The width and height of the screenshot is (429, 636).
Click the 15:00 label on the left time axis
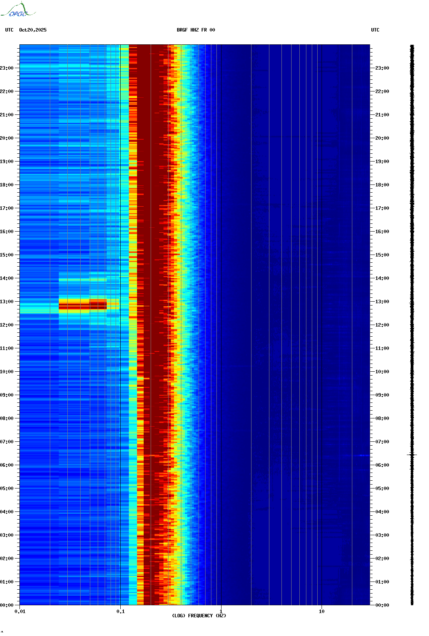(x=7, y=255)
